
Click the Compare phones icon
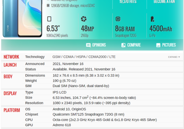click(x=123, y=45)
